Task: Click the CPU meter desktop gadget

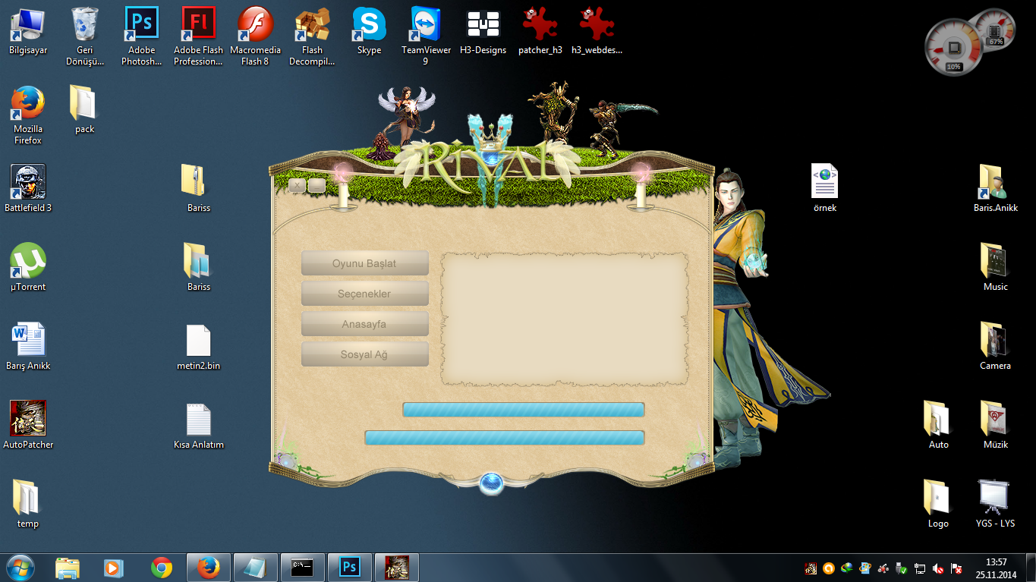Action: [955, 46]
